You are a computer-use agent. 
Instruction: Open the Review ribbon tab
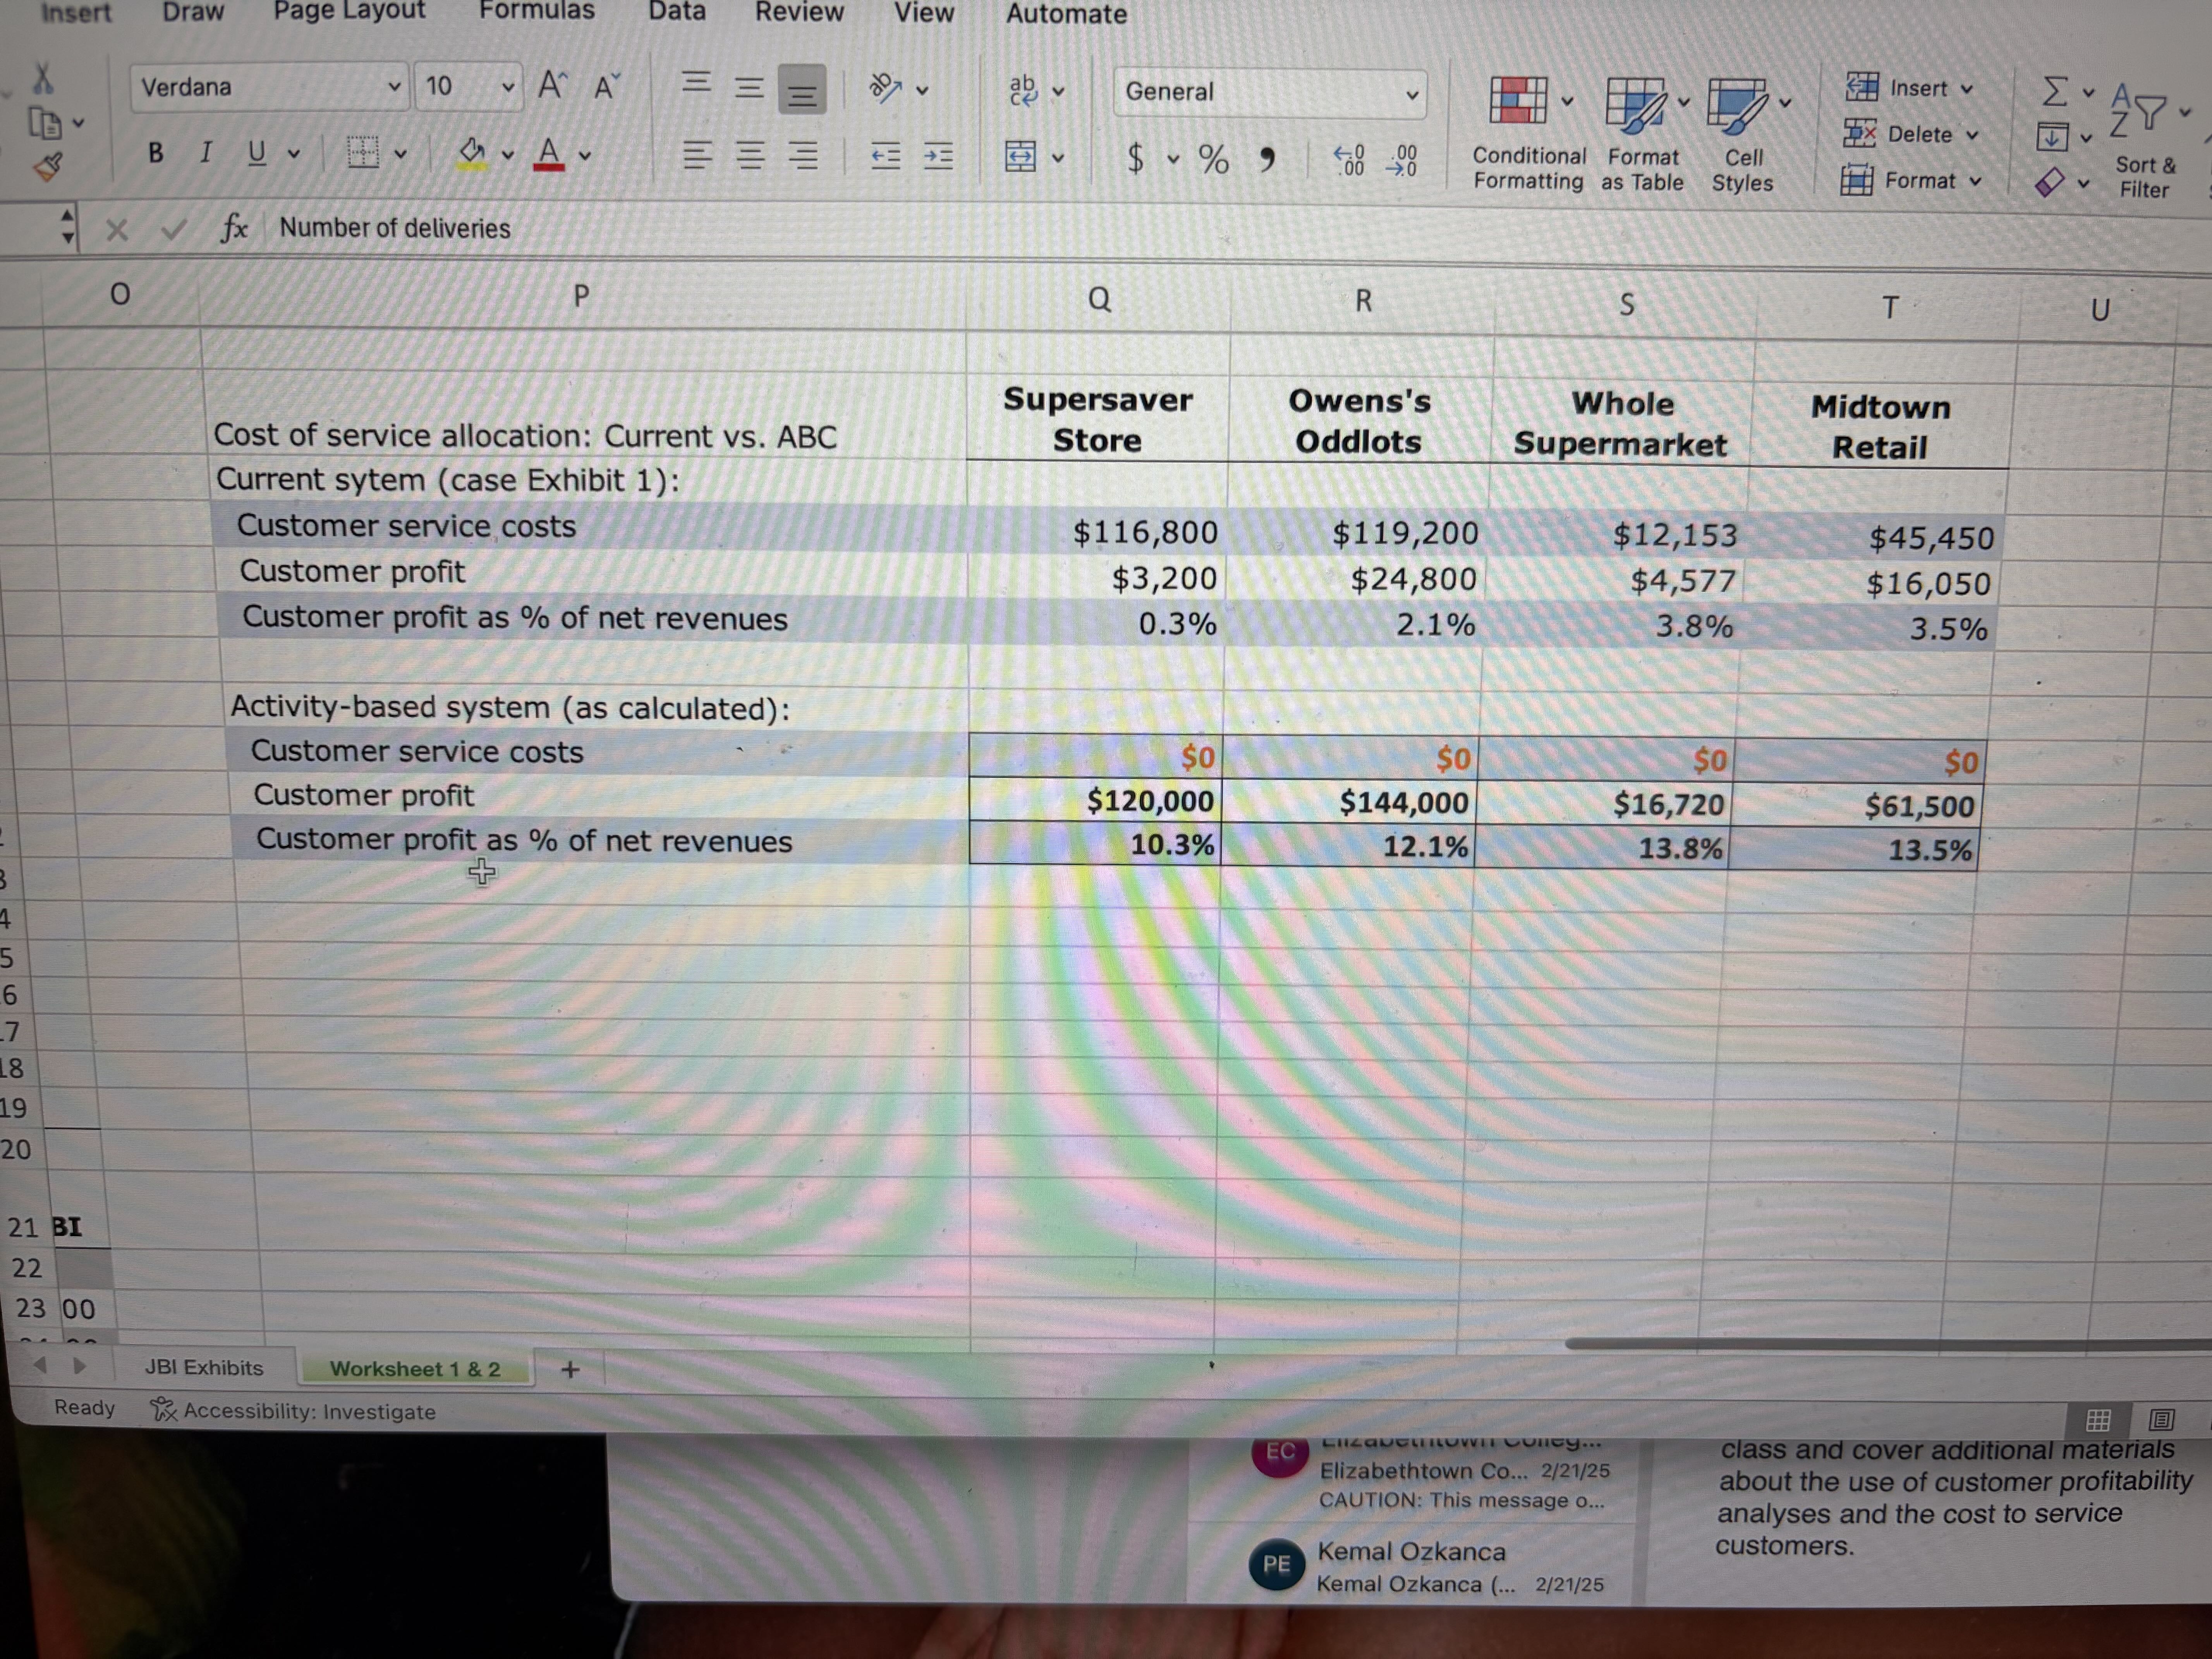tap(799, 12)
